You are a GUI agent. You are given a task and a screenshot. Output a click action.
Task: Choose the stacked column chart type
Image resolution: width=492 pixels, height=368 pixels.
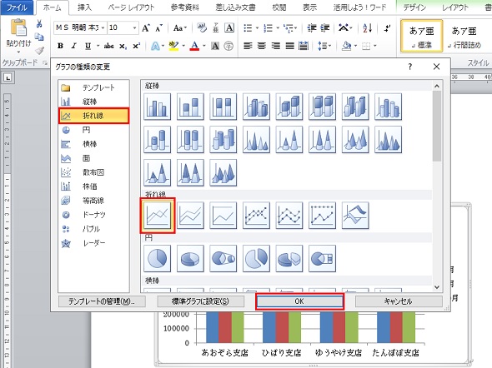(190, 107)
